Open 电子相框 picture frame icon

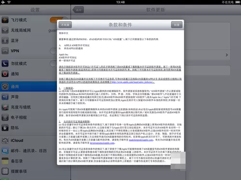[5, 118]
